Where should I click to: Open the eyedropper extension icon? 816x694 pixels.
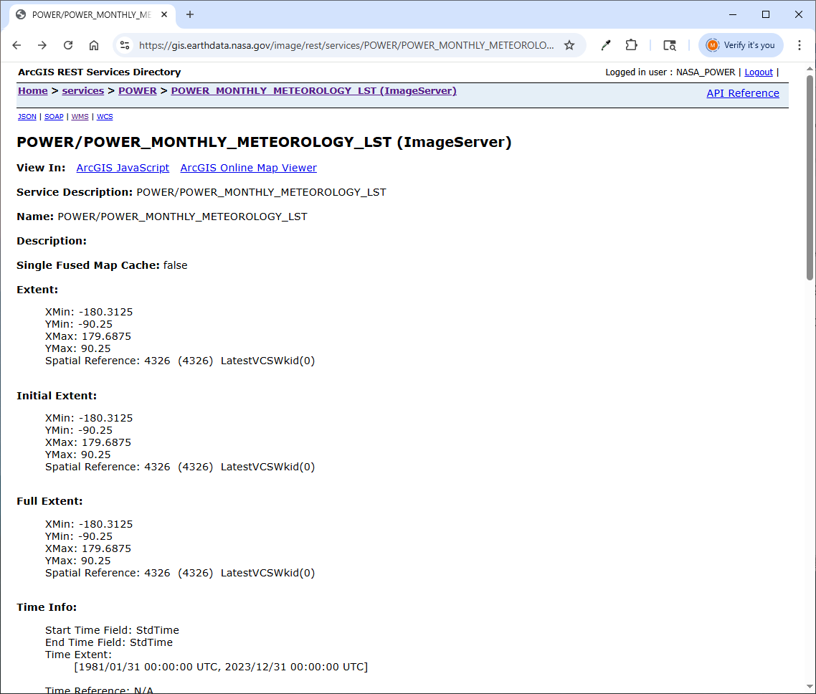pos(606,45)
